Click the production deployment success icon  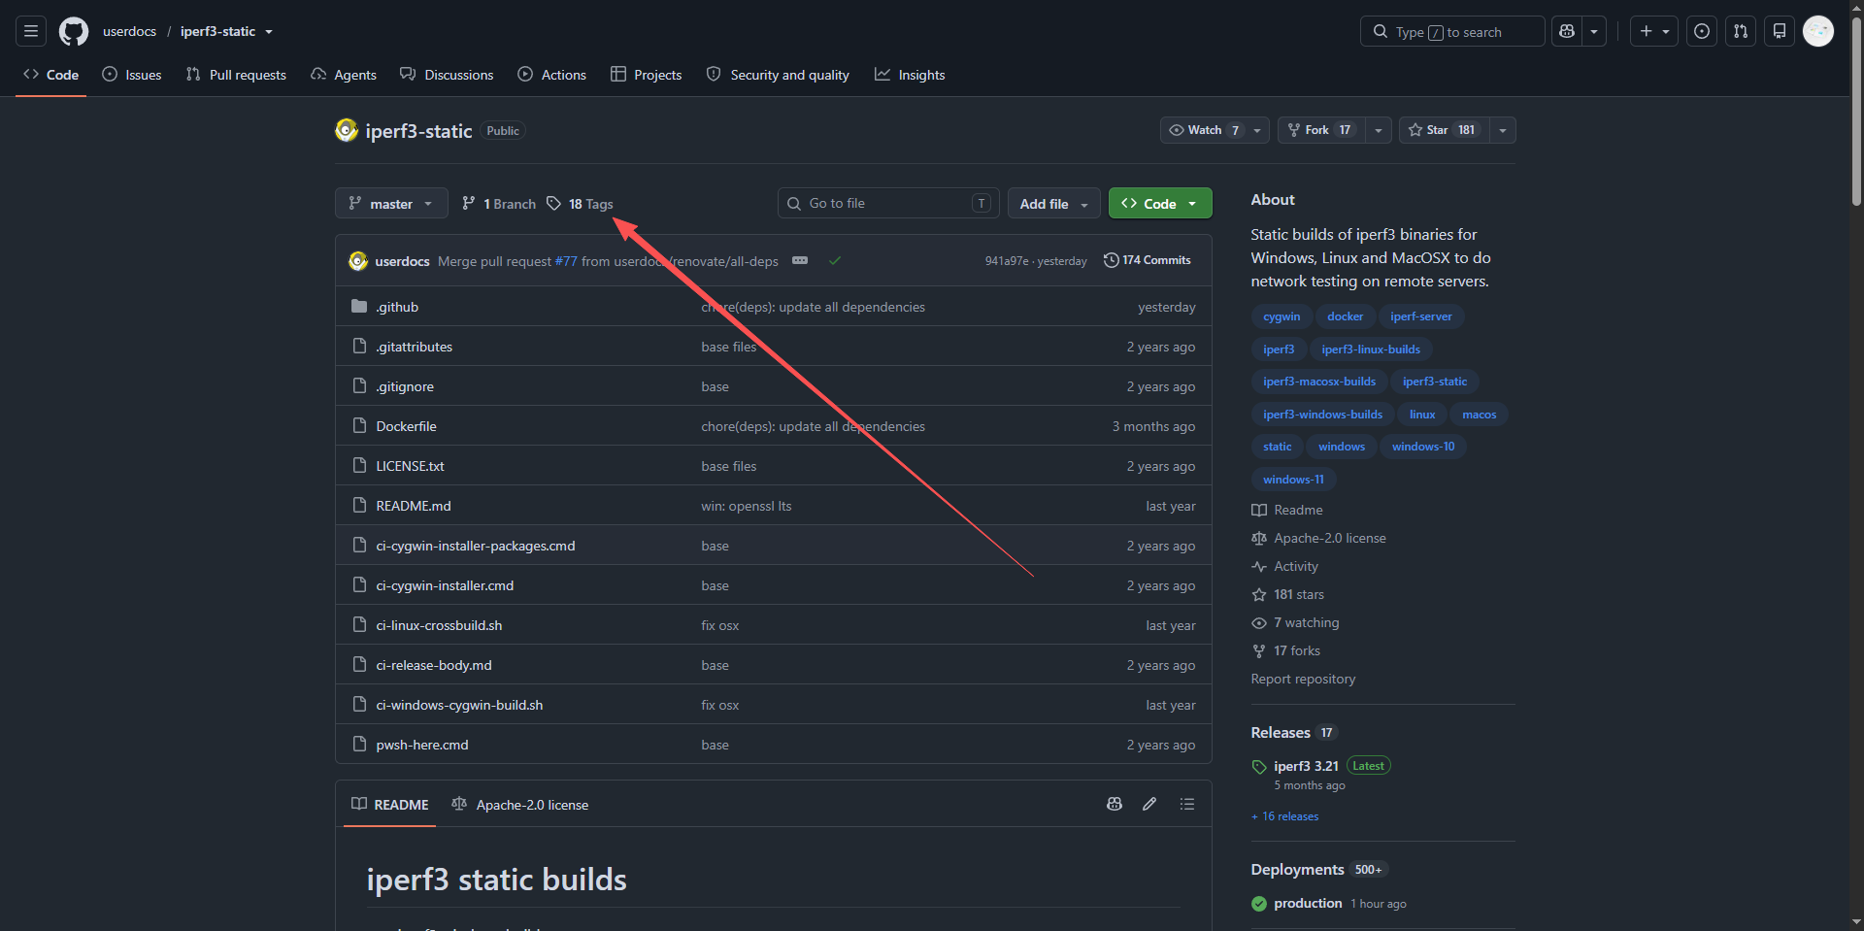(x=1259, y=904)
